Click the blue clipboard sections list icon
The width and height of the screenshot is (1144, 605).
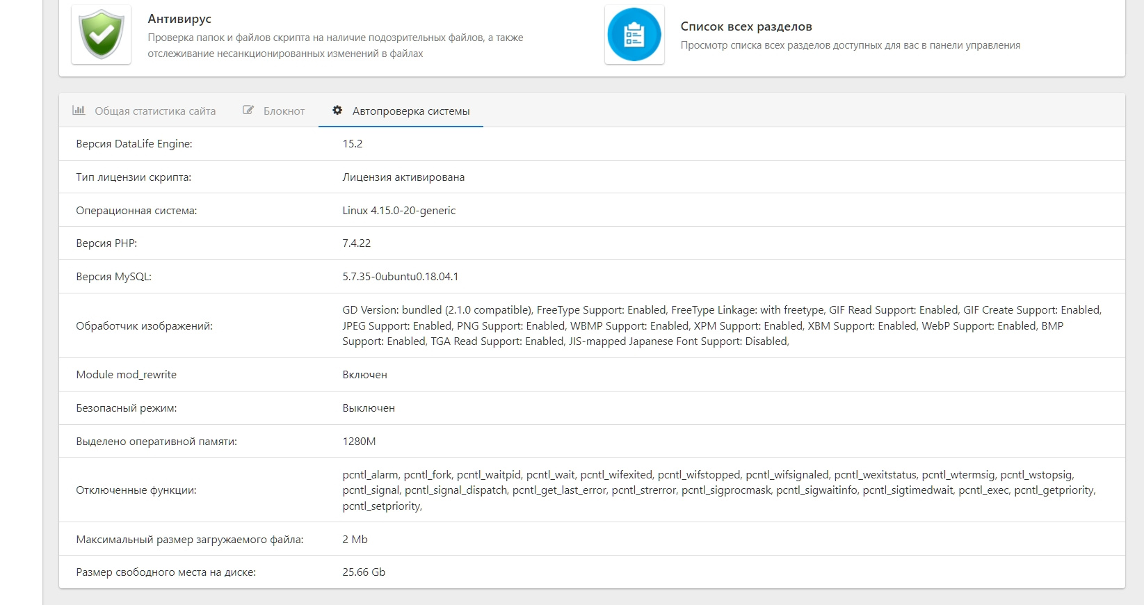coord(634,35)
